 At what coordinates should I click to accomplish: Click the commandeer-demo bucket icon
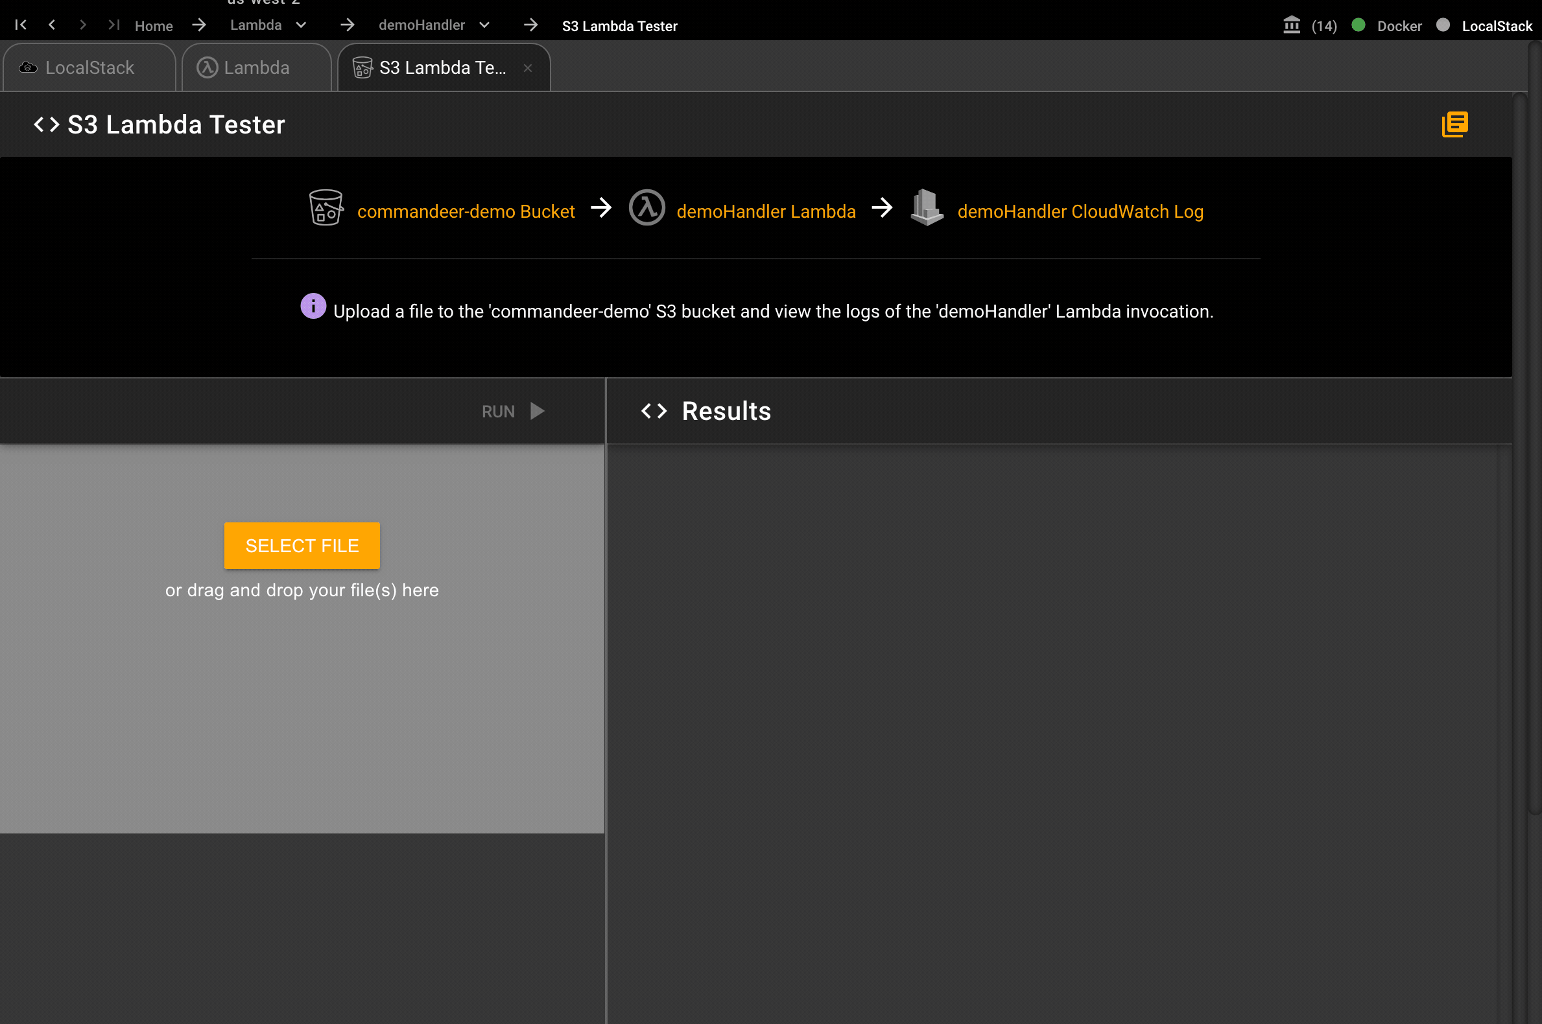(326, 207)
